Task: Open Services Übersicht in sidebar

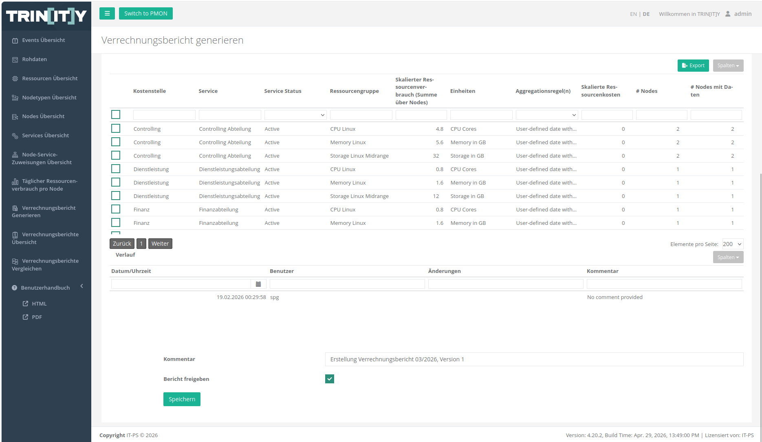Action: point(46,136)
